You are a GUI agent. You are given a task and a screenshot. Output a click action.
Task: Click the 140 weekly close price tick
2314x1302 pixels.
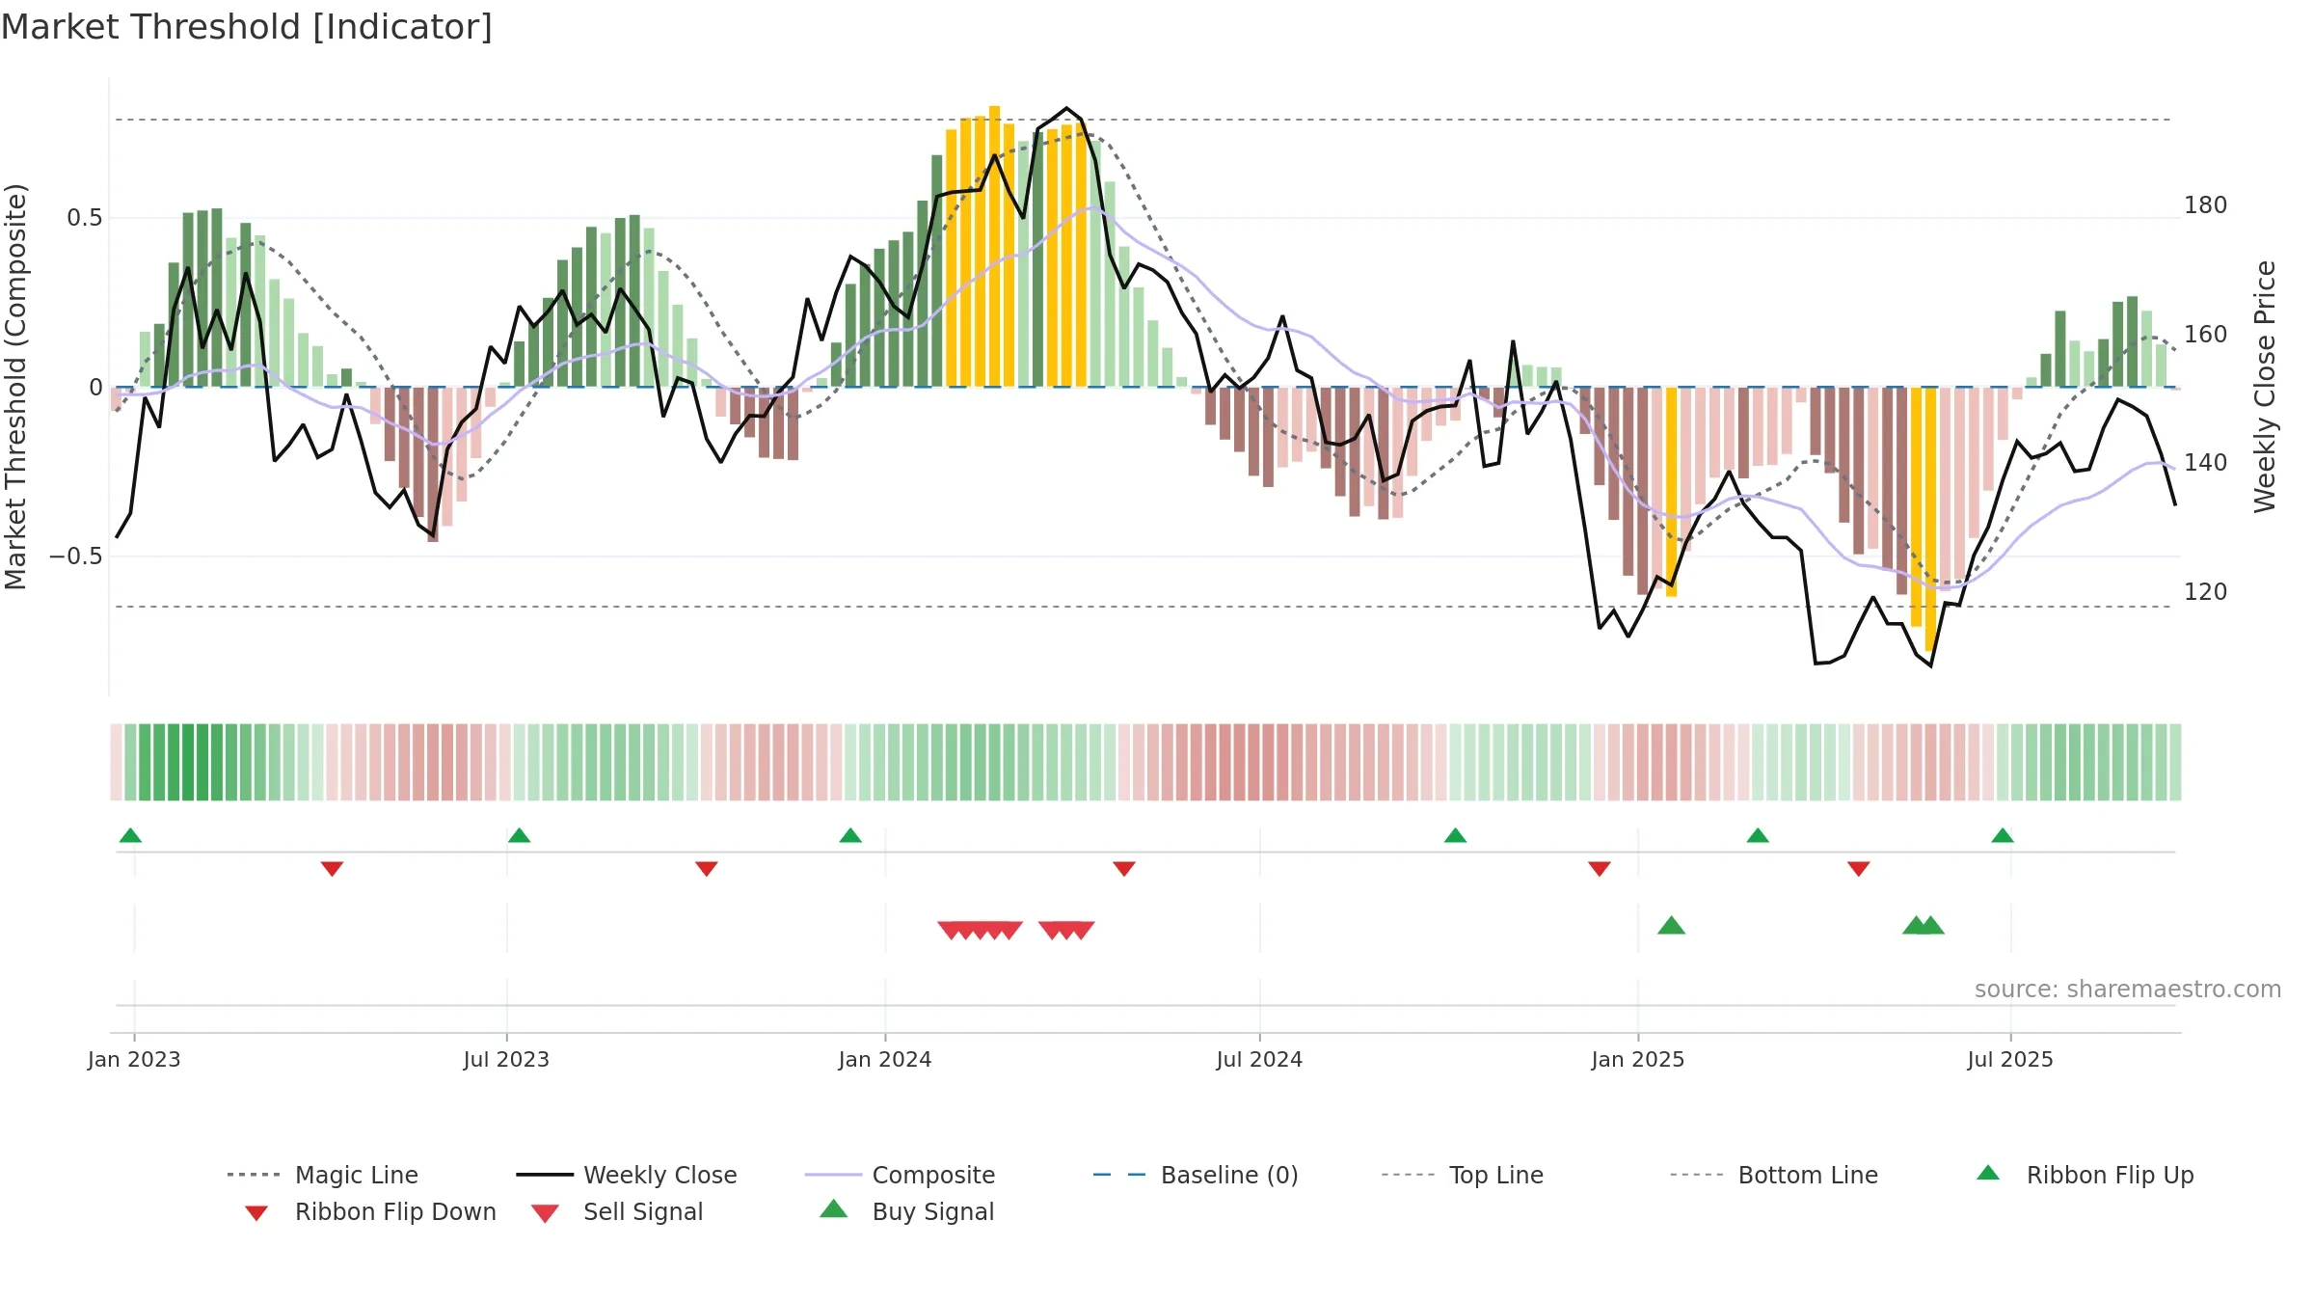click(2206, 463)
